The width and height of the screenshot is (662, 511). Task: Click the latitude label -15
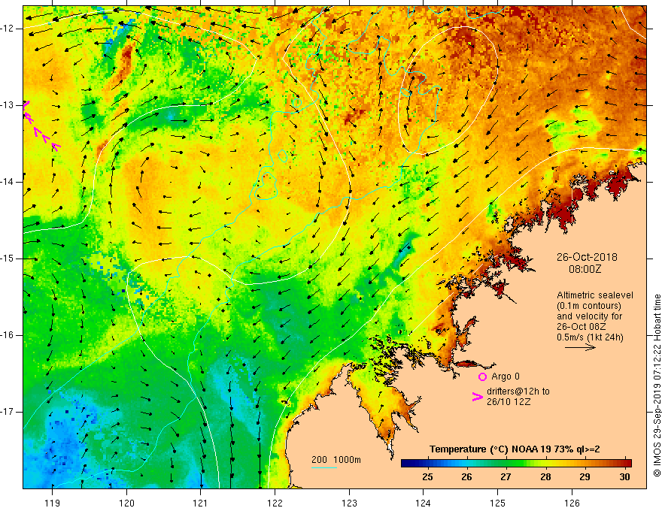[8, 259]
